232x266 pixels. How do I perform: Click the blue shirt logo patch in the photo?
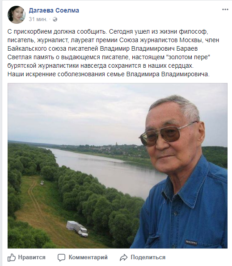coord(191,242)
